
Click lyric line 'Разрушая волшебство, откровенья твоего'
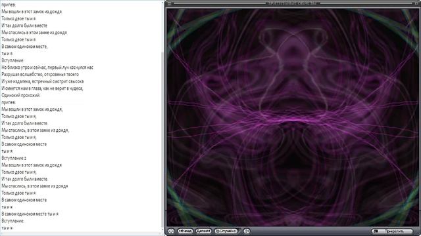coord(40,74)
